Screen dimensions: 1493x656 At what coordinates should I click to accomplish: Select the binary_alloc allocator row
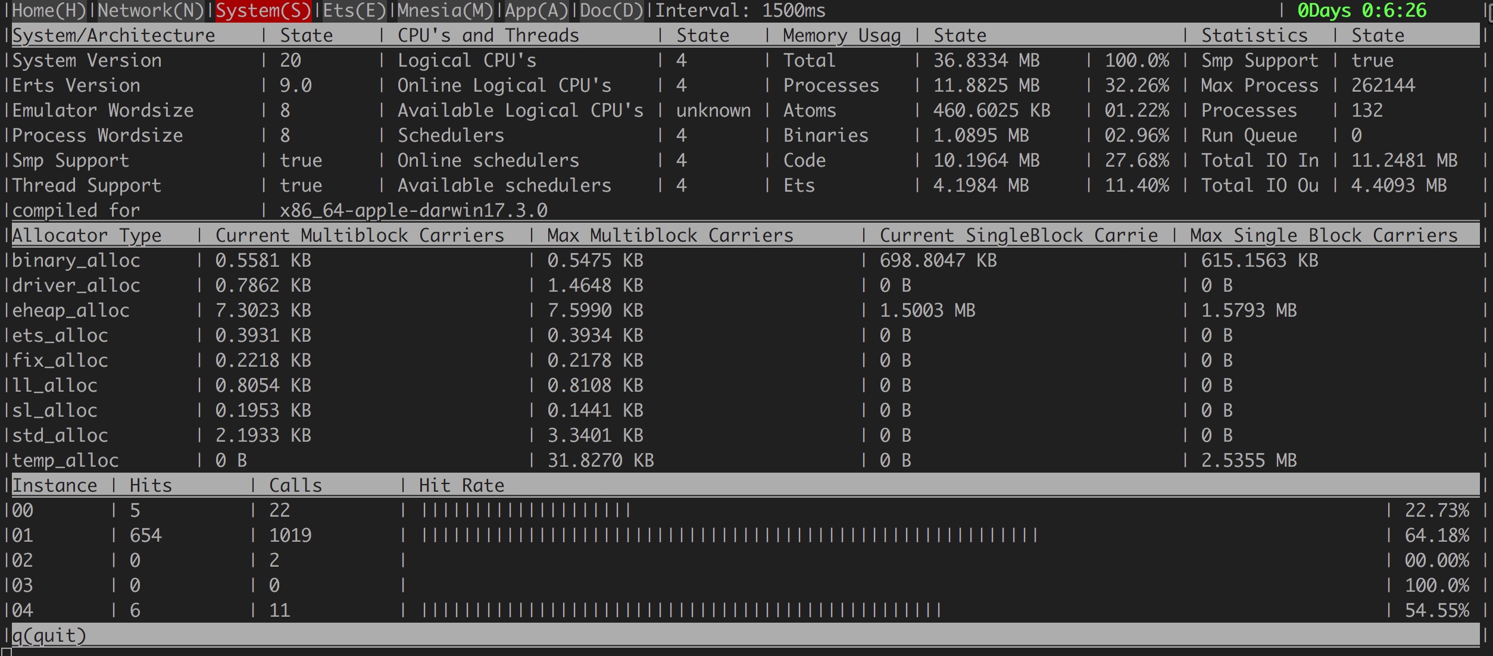tap(76, 261)
